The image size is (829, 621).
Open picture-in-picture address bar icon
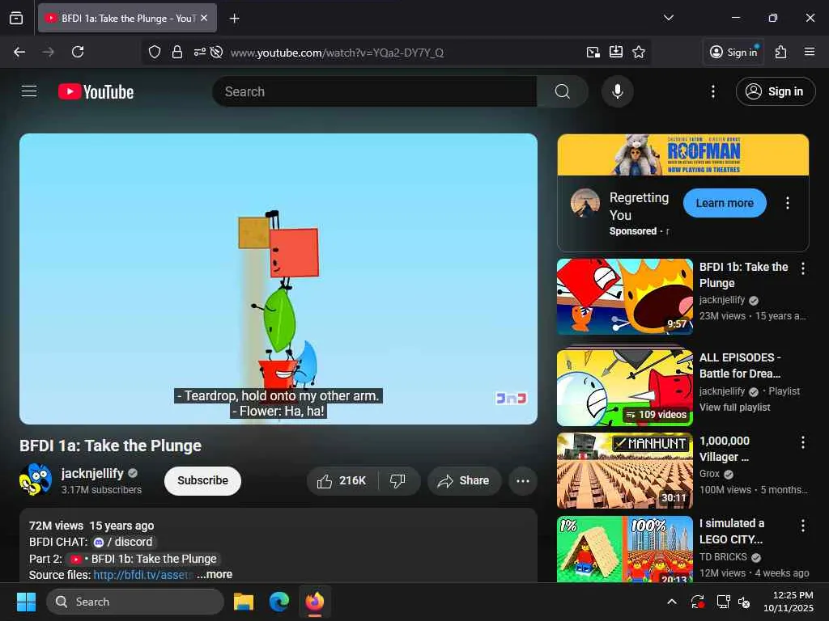(593, 52)
